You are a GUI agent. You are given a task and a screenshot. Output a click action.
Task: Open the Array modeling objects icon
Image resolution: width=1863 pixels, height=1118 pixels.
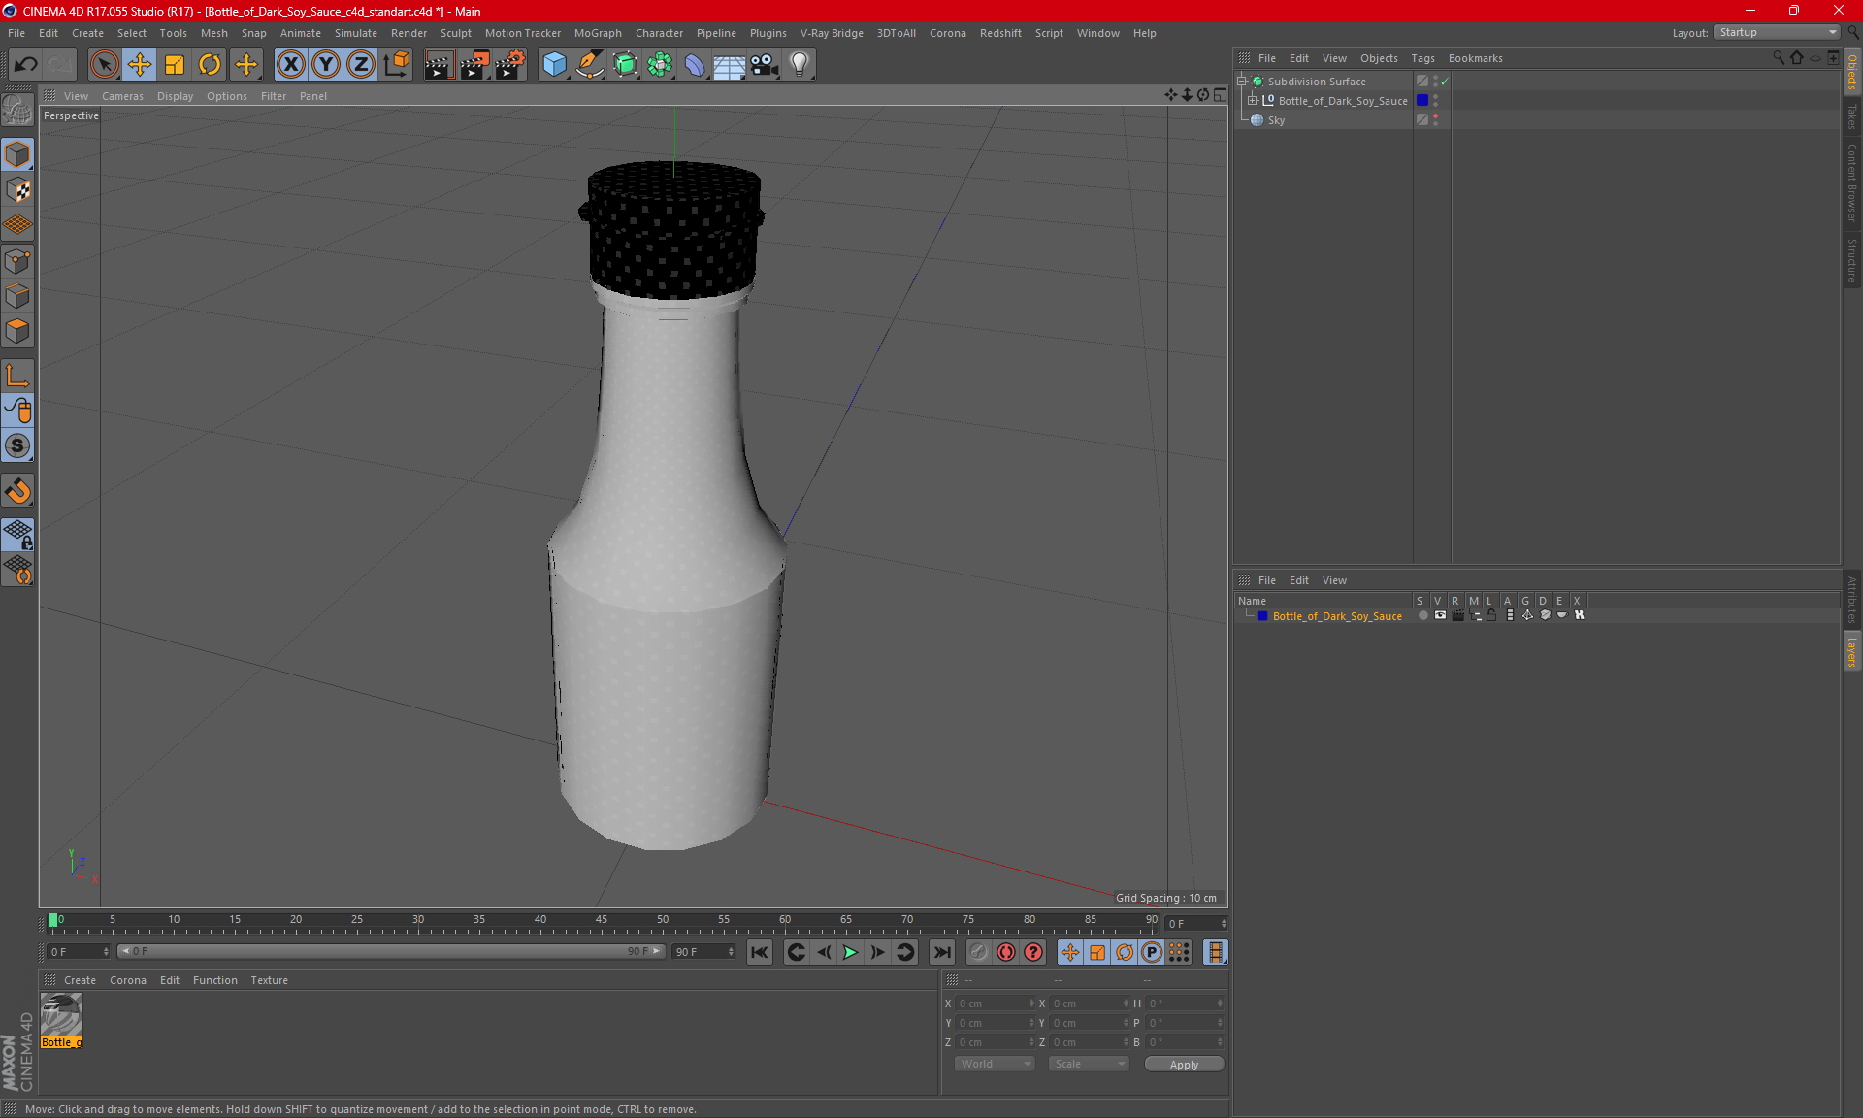(660, 64)
